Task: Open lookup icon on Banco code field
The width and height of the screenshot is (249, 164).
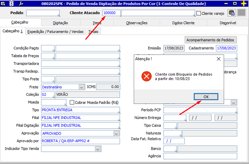Action: point(176,151)
